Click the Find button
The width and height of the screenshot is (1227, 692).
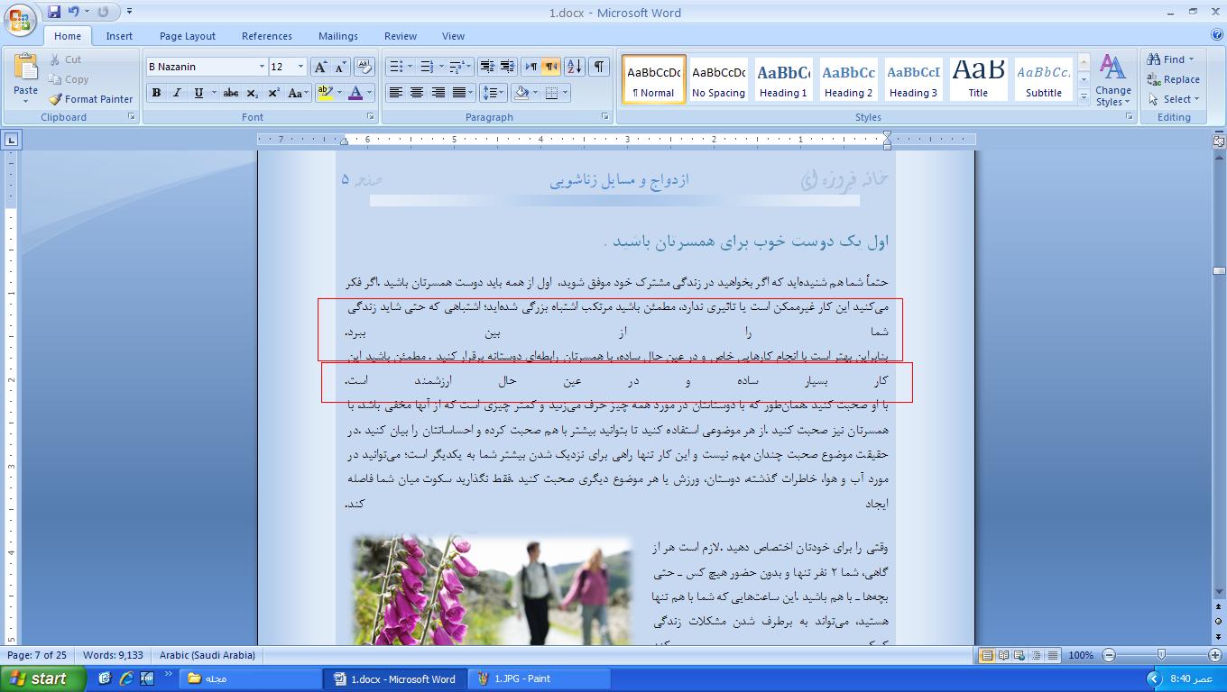[x=1170, y=59]
